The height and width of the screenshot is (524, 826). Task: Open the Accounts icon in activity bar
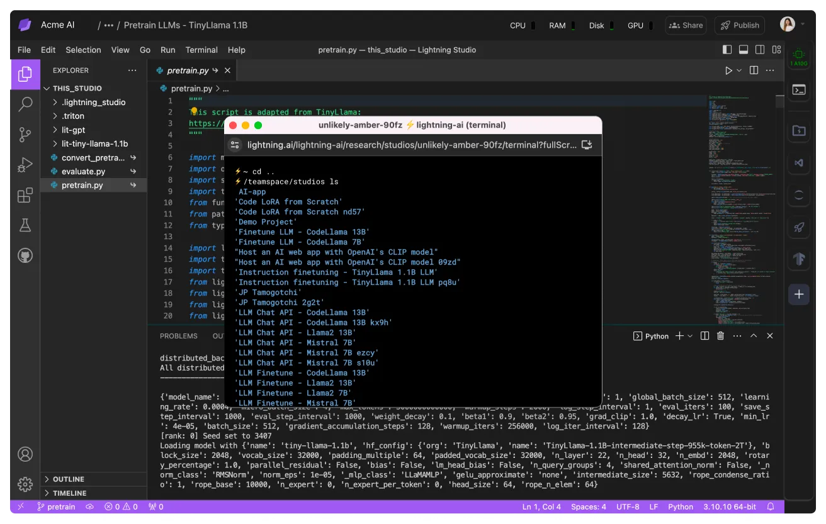click(25, 454)
